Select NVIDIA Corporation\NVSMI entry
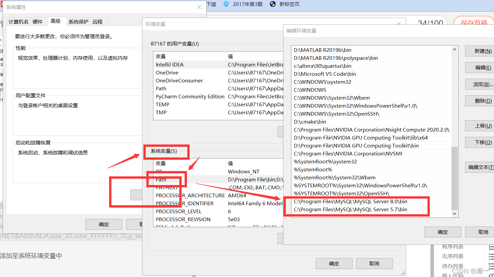 (x=371, y=154)
